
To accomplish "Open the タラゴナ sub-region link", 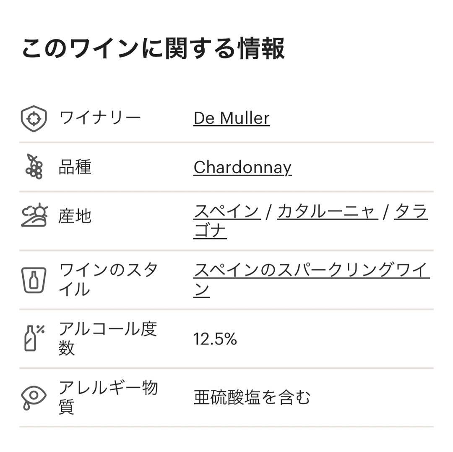I will coord(310,221).
